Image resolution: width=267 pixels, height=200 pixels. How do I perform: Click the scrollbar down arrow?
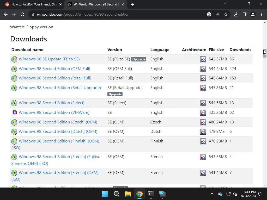265,185
